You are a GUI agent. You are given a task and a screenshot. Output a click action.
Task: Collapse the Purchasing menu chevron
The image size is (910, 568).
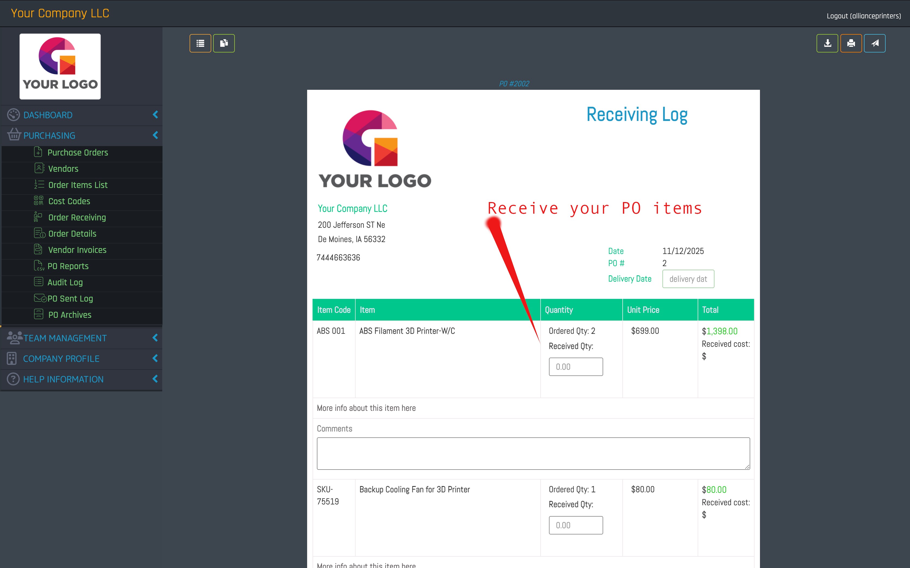tap(155, 135)
